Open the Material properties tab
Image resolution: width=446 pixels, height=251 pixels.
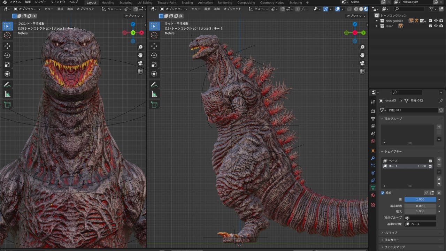tap(373, 195)
